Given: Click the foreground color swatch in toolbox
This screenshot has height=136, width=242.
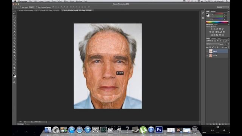Looking at the screenshot, I should click(x=14, y=75).
